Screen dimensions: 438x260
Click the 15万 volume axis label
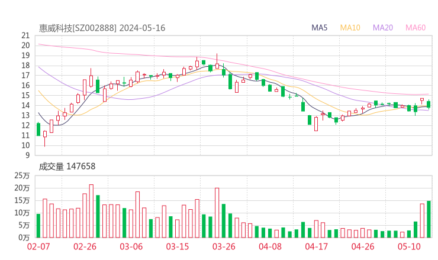[x=22, y=200]
